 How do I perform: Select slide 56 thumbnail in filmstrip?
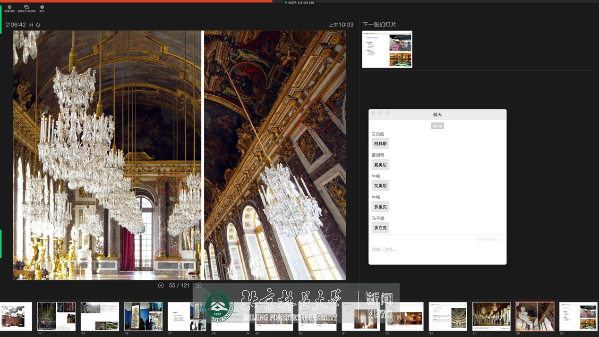click(x=578, y=316)
